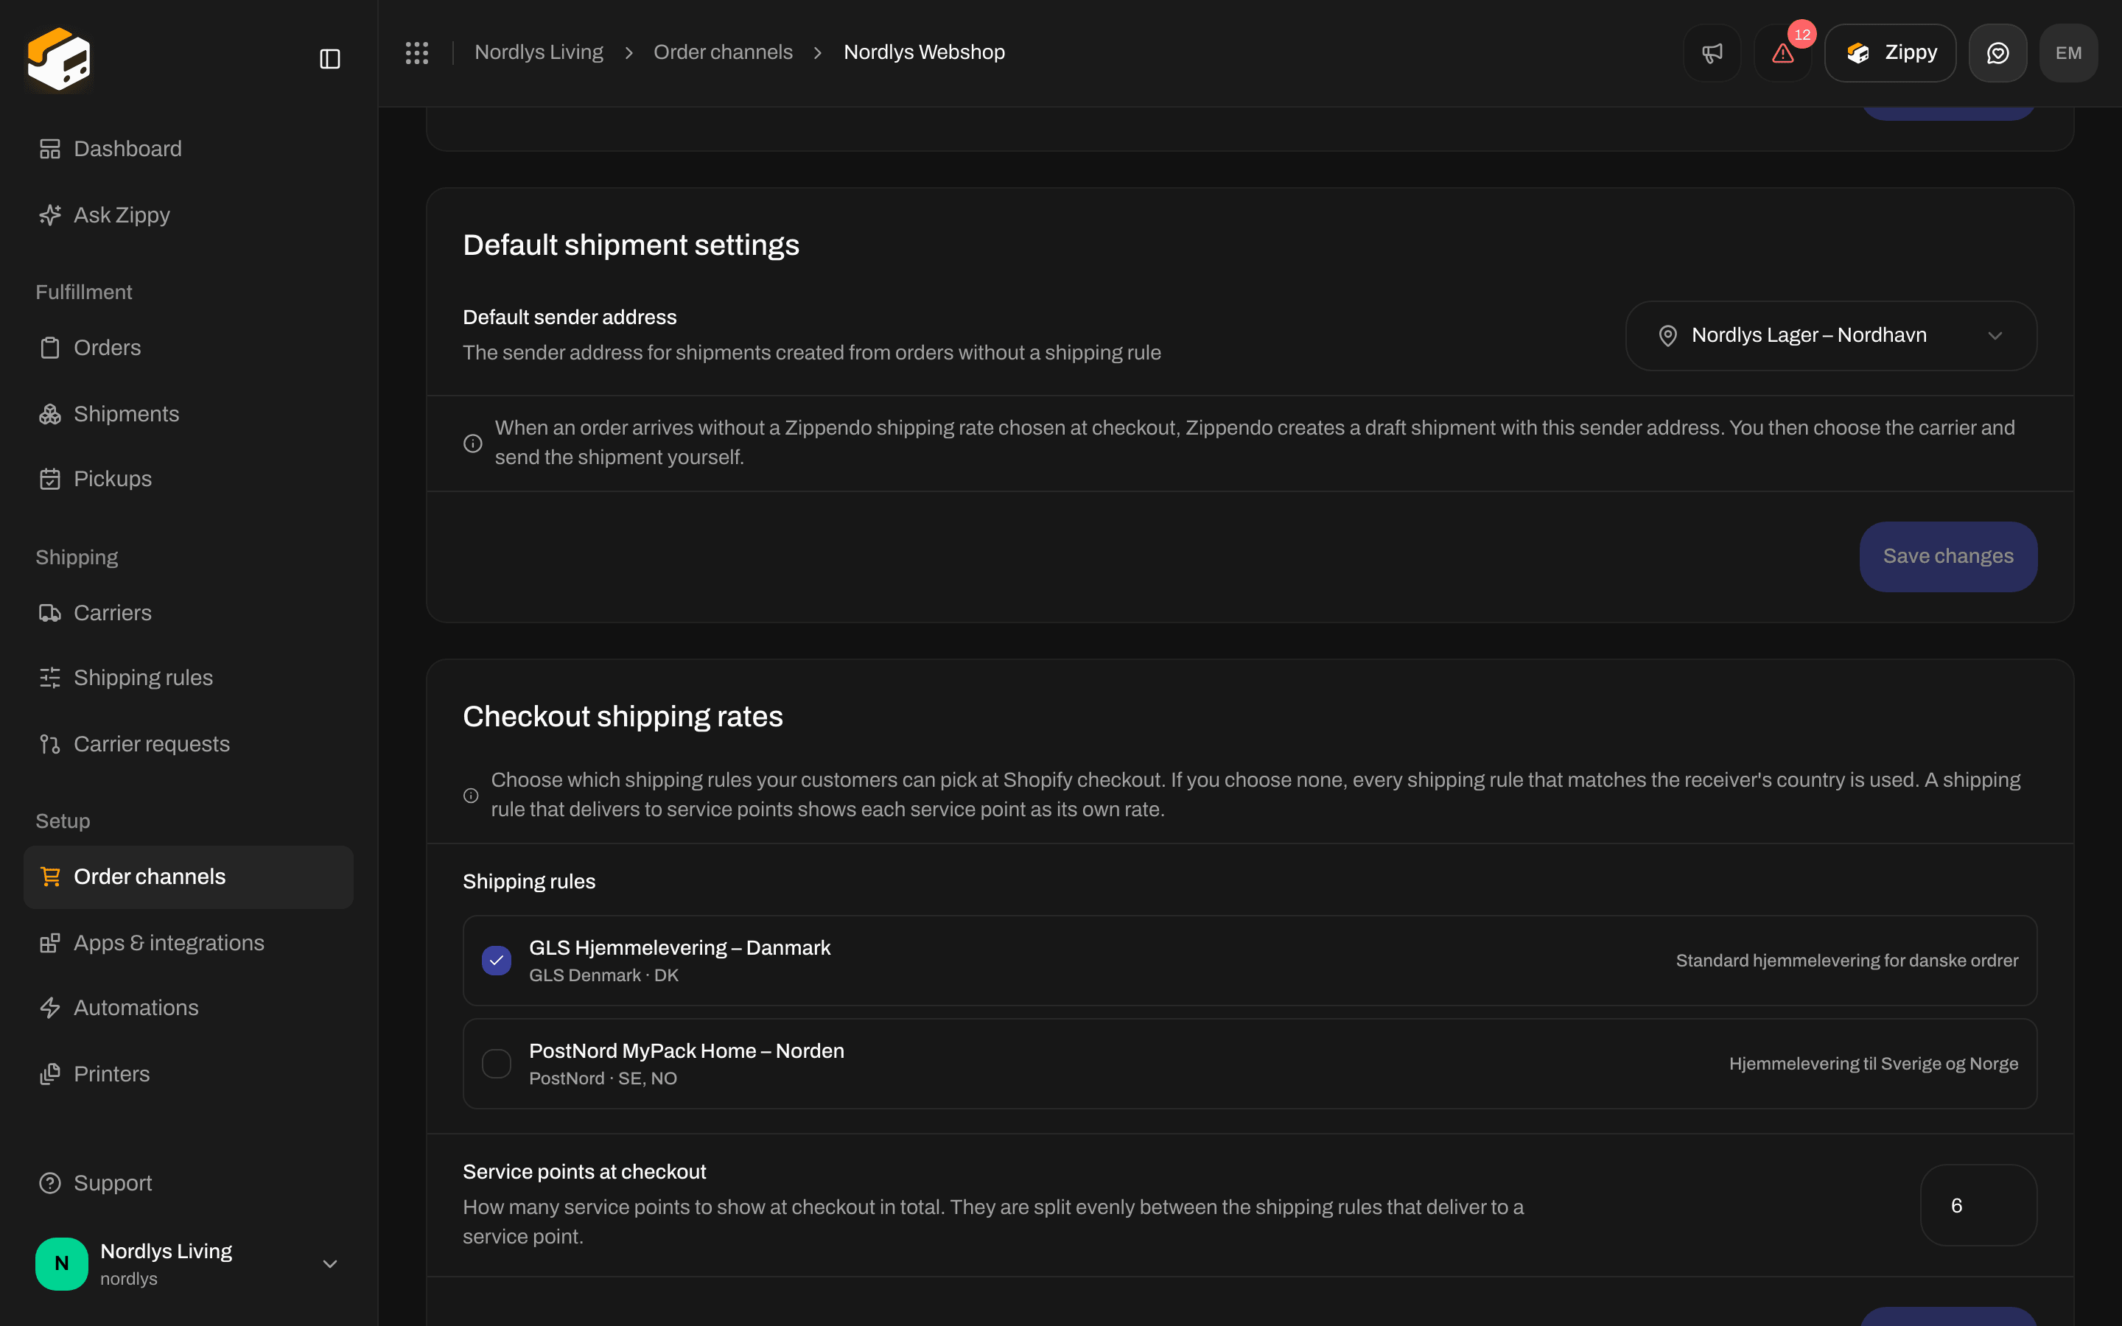Click the Zippendo box logo
The height and width of the screenshot is (1326, 2122).
(59, 58)
